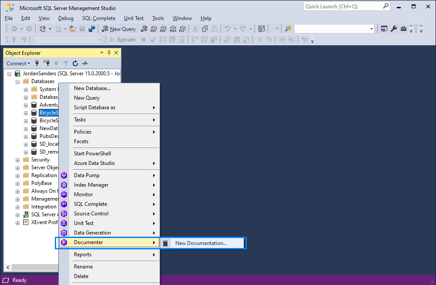Open the Properties wrench icon

(394, 29)
